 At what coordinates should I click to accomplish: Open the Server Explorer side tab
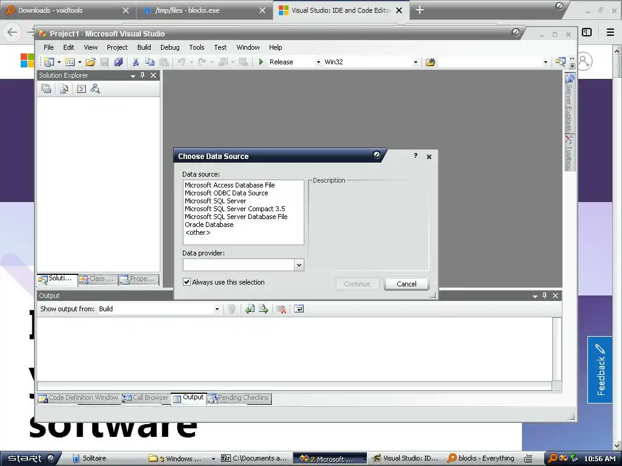point(570,103)
